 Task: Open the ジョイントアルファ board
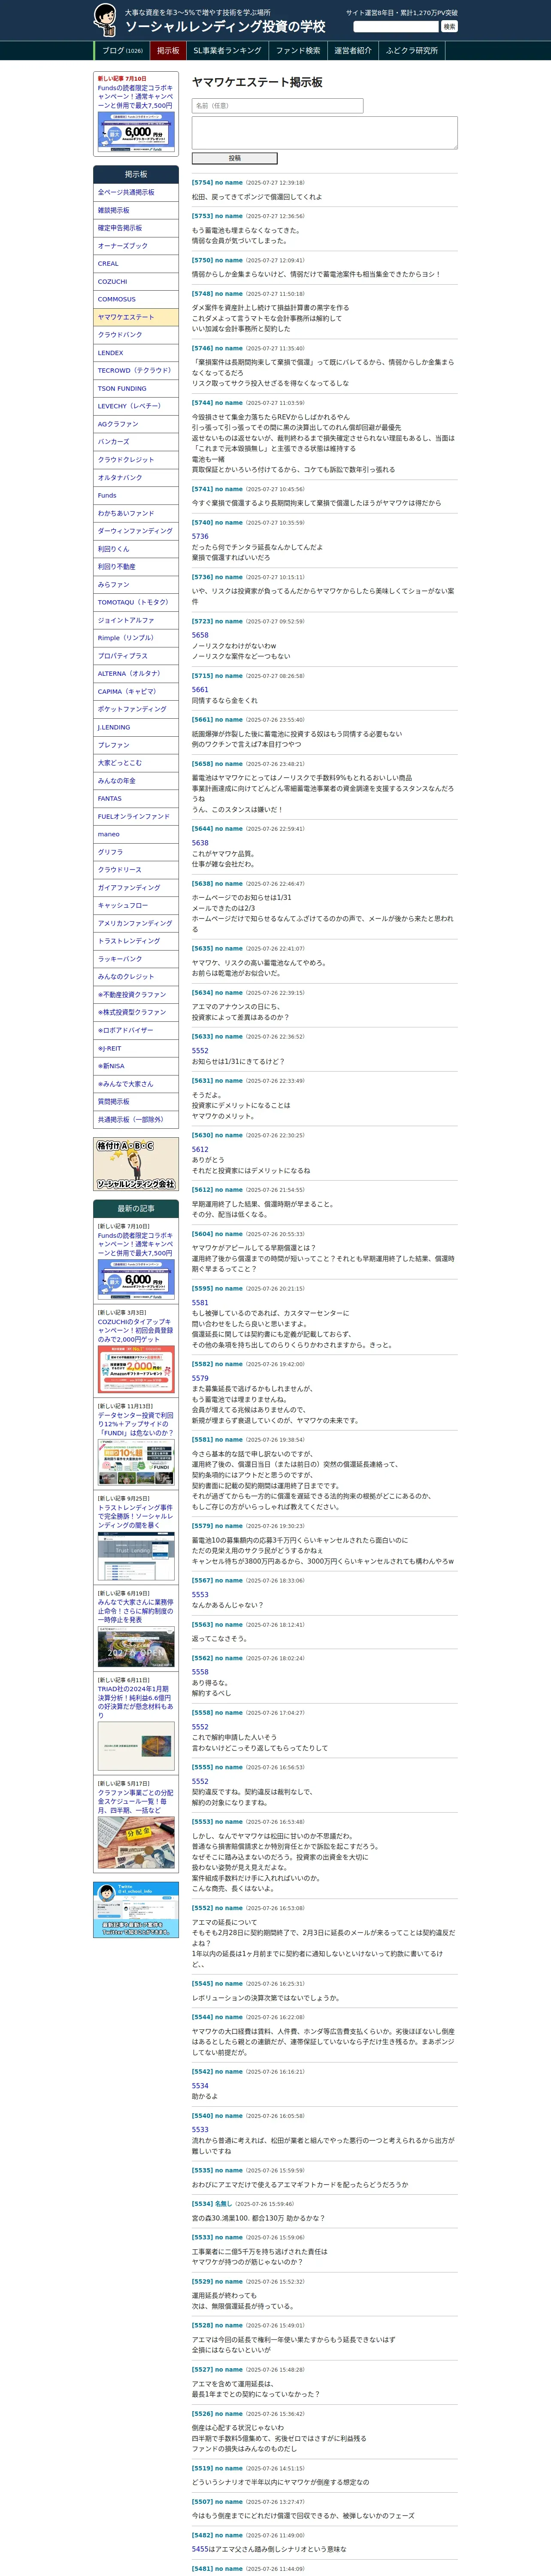tap(136, 620)
